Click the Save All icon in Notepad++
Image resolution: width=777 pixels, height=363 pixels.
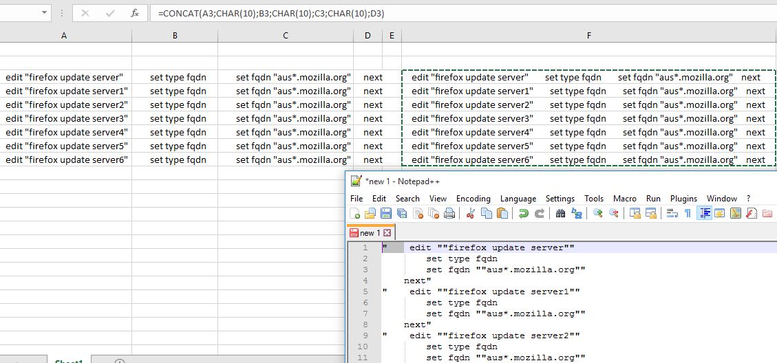pos(402,213)
